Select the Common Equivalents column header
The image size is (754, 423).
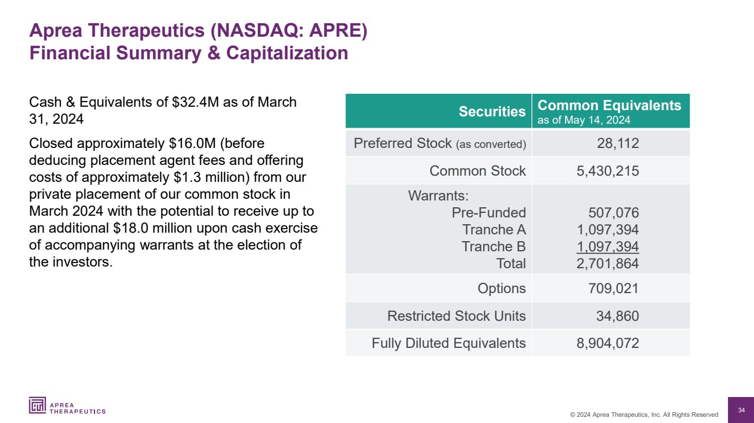pyautogui.click(x=609, y=106)
